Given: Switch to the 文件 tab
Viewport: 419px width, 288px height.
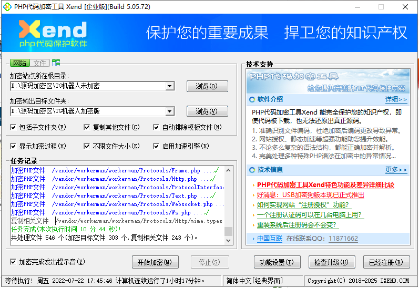Looking at the screenshot, I should [40, 63].
